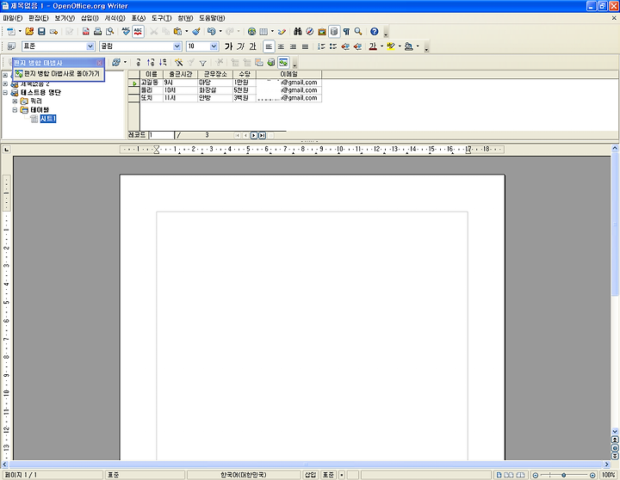Expand the 쿼리 tree node
The width and height of the screenshot is (620, 480).
point(15,102)
